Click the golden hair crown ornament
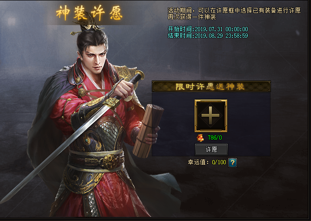The image size is (311, 221). pos(89,27)
